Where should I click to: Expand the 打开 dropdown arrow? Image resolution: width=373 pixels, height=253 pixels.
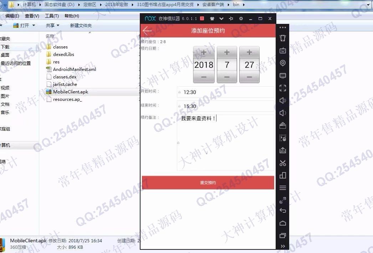[x=34, y=25]
